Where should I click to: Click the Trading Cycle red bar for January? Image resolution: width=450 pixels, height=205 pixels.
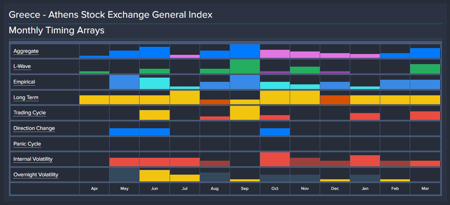[x=365, y=116]
